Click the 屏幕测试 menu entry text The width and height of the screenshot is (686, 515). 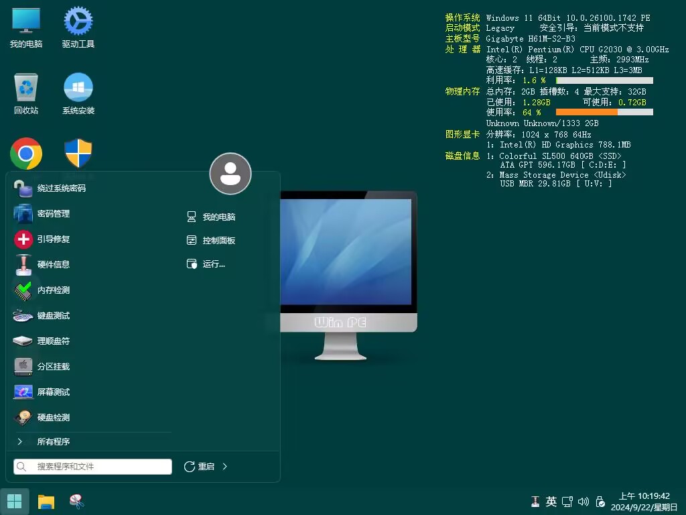[54, 392]
